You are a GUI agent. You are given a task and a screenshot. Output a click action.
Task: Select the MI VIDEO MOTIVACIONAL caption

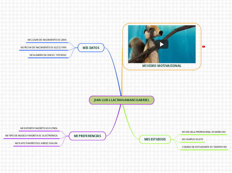tap(162, 66)
